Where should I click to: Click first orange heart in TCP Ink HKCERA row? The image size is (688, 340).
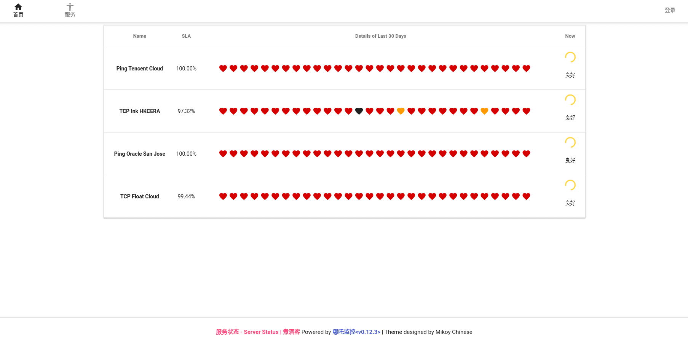coord(401,111)
